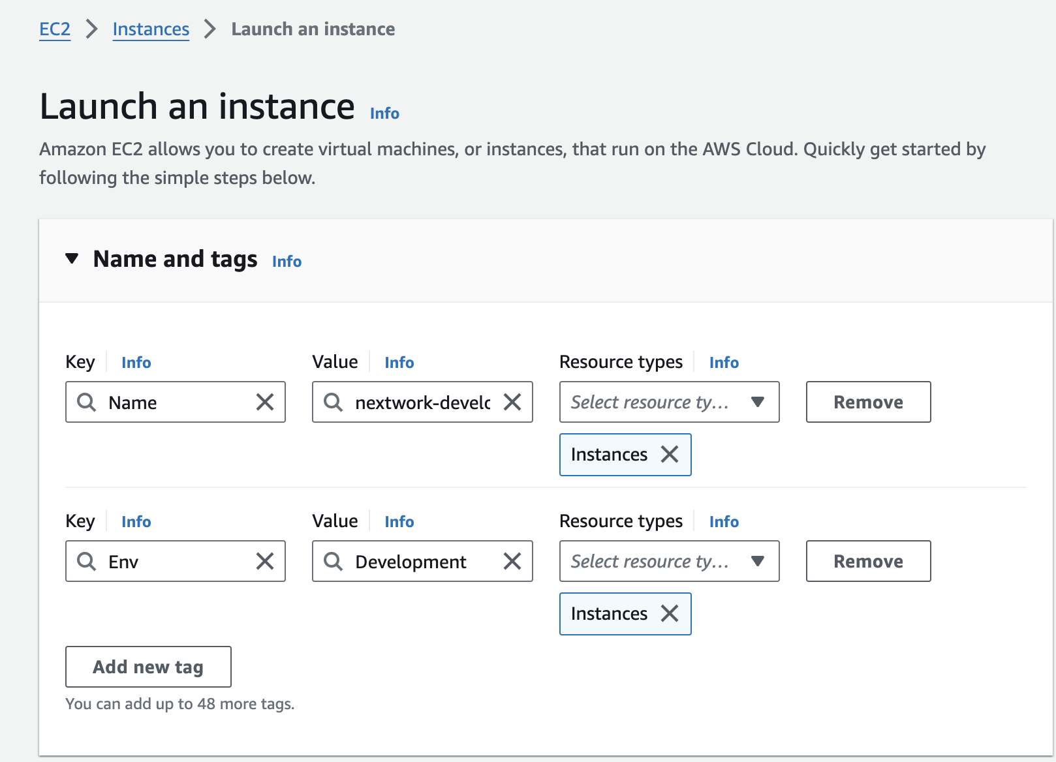Collapse the Name and tags section
Viewport: 1056px width, 762px height.
click(x=72, y=259)
